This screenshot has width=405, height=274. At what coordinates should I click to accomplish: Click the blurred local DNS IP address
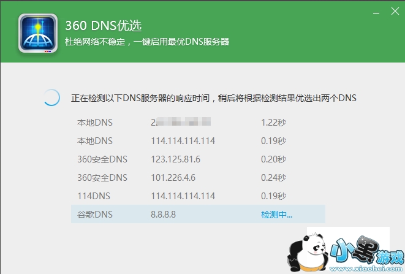pos(181,122)
